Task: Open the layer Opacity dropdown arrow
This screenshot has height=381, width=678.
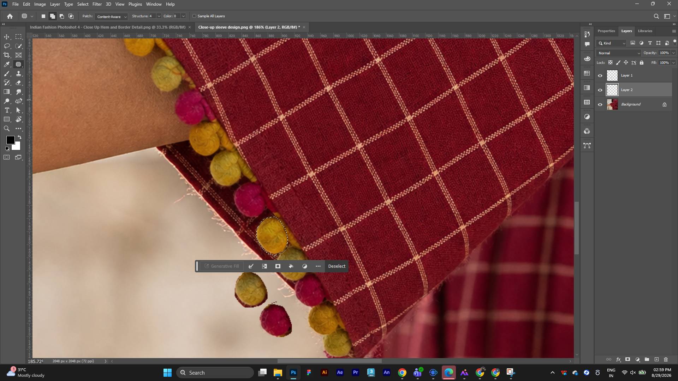Action: [673, 53]
